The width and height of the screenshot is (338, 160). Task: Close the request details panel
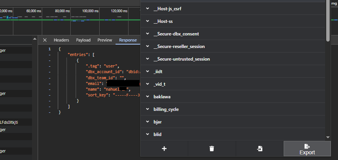[45, 40]
